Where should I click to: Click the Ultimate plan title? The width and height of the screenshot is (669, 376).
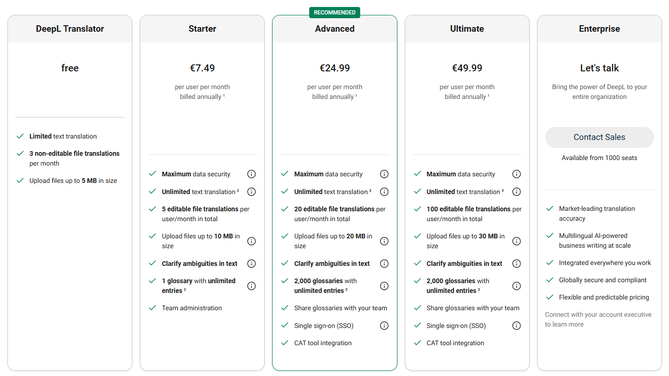pos(467,29)
